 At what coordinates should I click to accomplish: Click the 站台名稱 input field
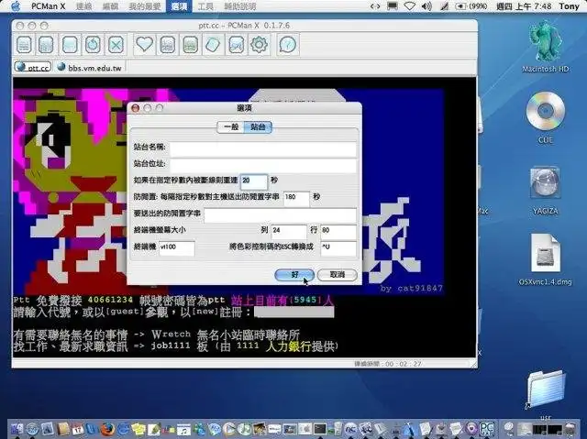[x=263, y=148]
